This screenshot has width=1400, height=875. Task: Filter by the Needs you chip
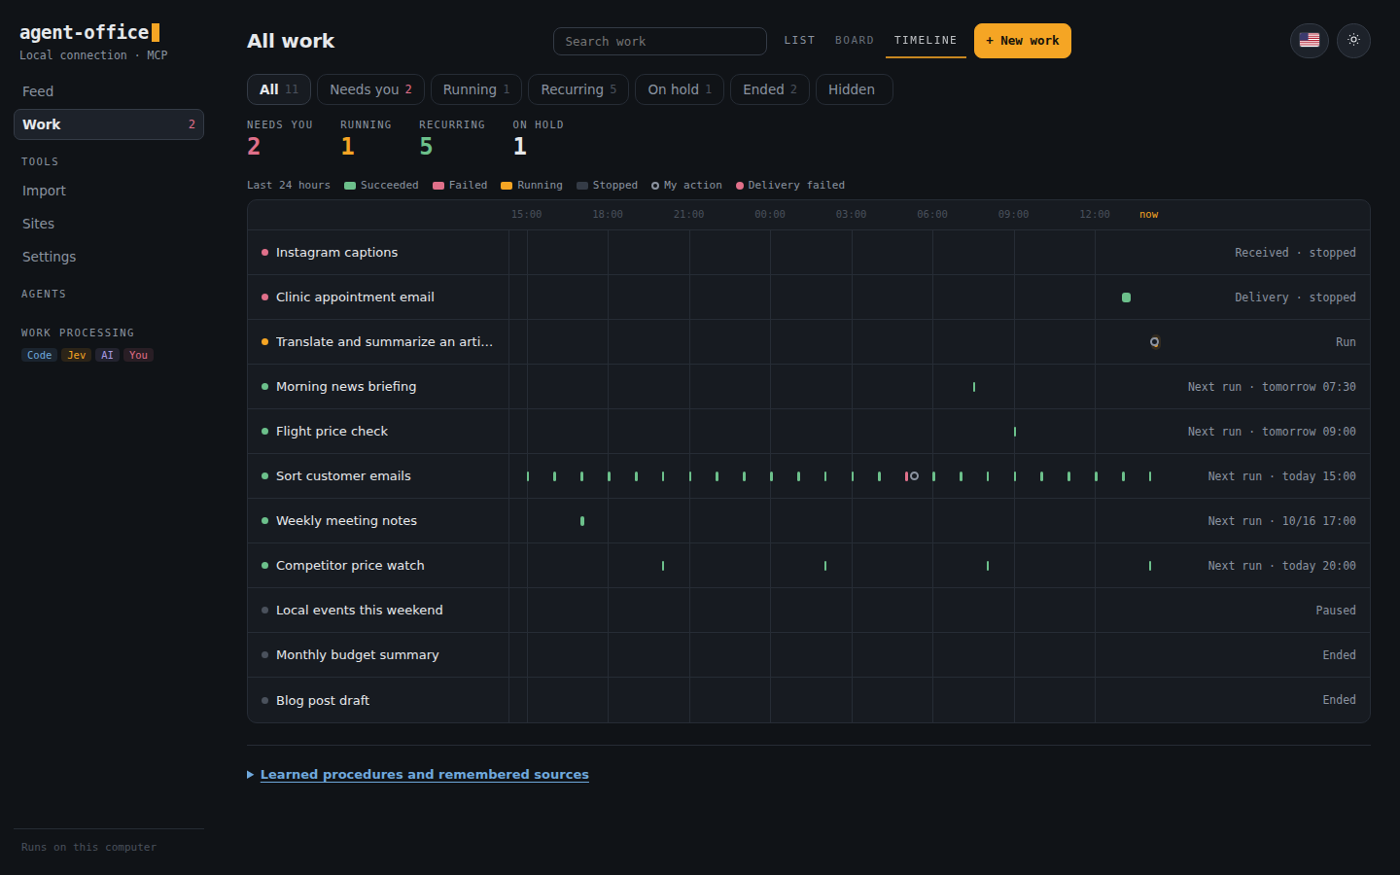[370, 89]
